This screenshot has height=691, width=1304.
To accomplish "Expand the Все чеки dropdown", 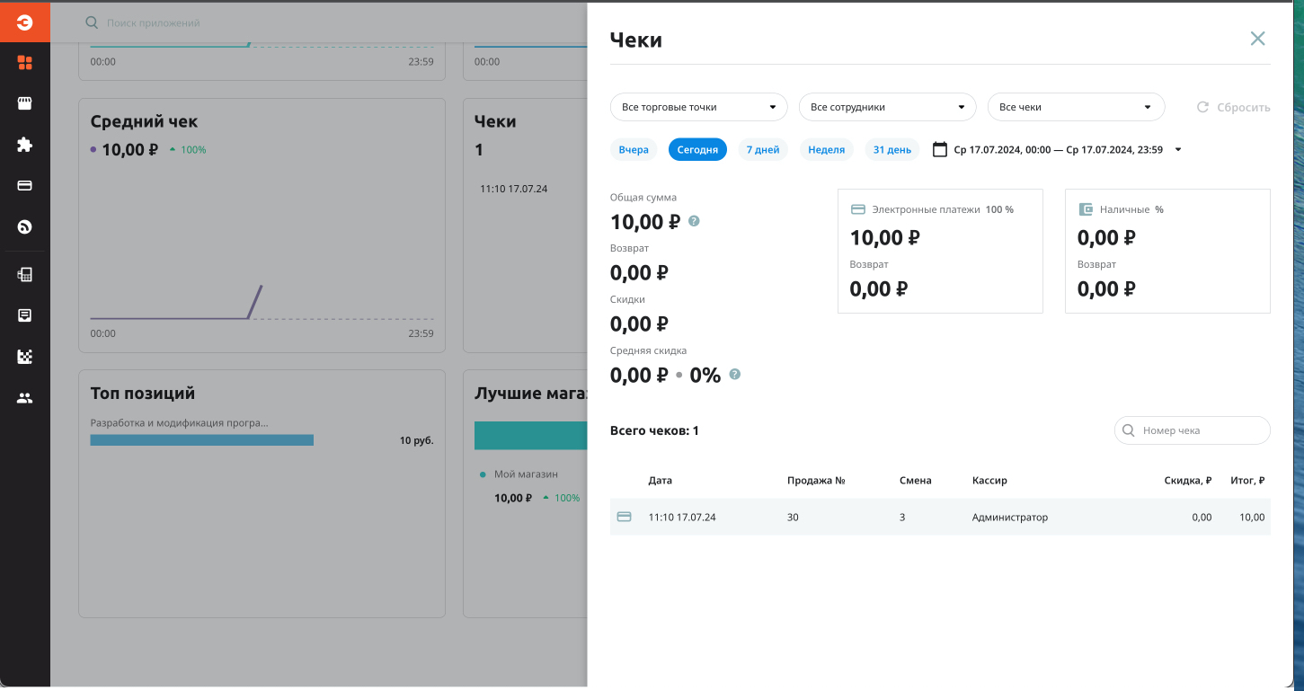I will coord(1076,107).
